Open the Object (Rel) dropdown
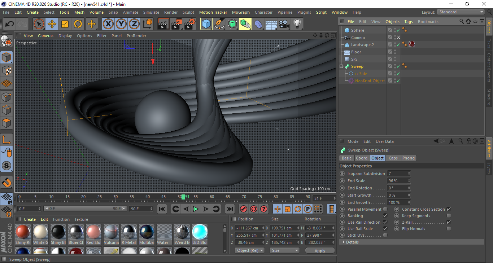 click(x=249, y=250)
